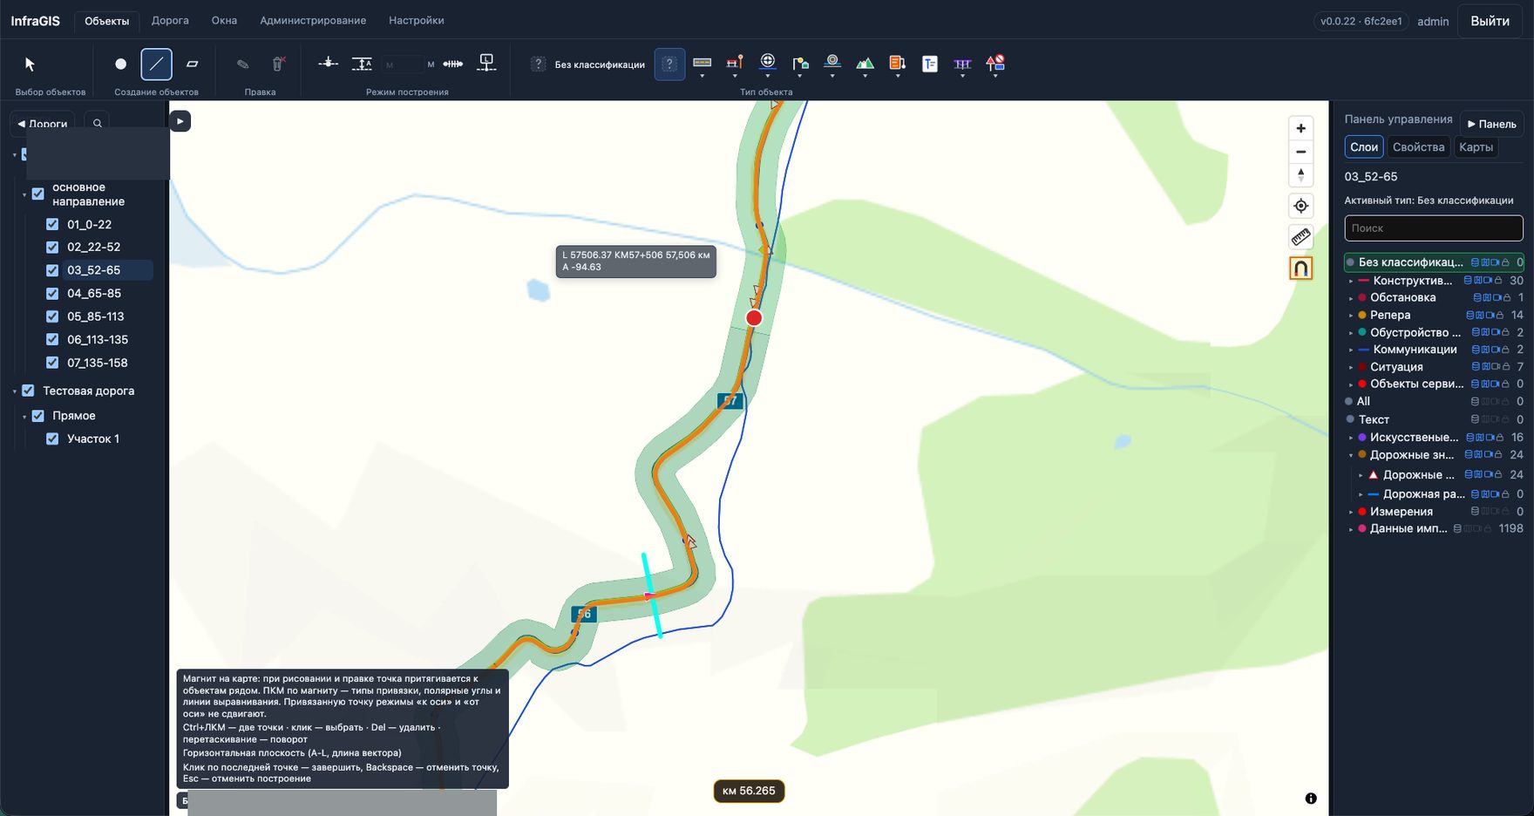
Task: Reset map orientation with the north arrow
Action: click(x=1300, y=175)
